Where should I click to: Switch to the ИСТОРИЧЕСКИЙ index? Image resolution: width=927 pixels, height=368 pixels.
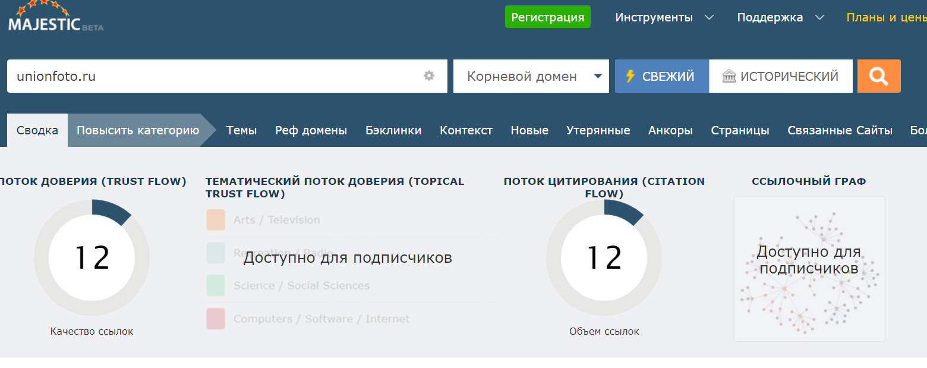(781, 76)
